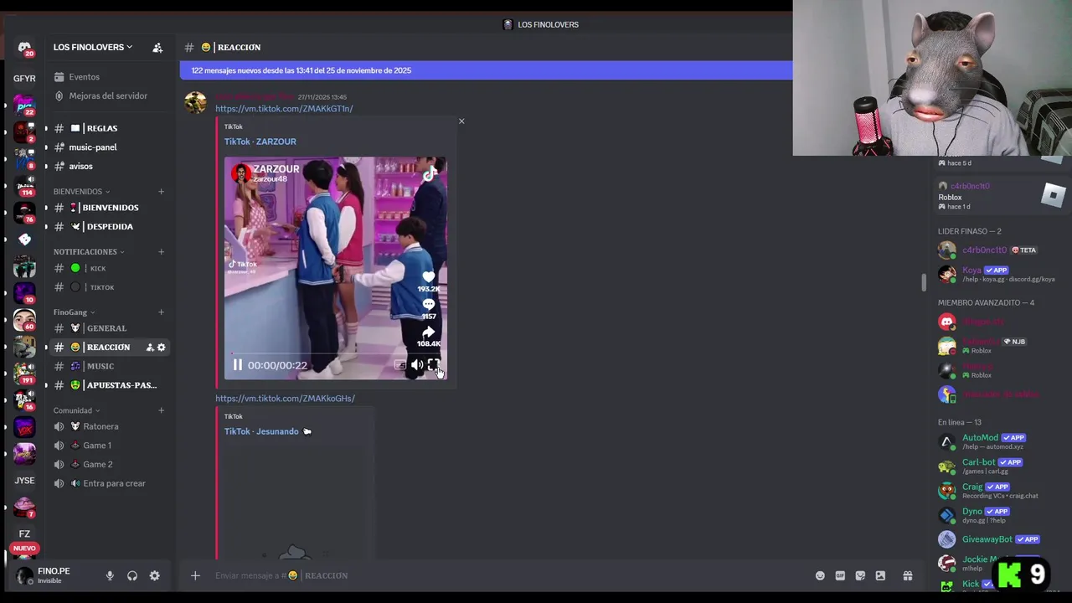
Task: Switch to the REGLAS channel
Action: click(109, 128)
